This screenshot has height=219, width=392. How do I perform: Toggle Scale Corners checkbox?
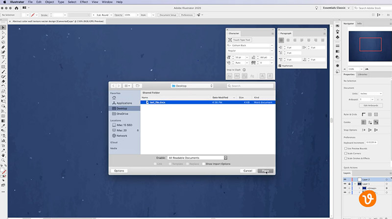[345, 153]
